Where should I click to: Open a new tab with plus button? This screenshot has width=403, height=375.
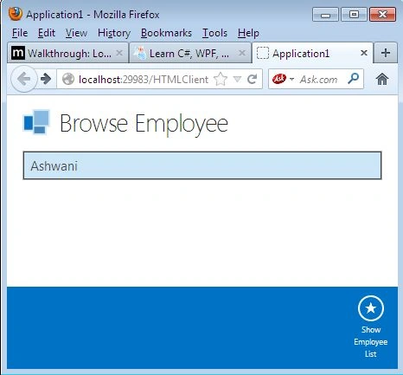pyautogui.click(x=386, y=53)
